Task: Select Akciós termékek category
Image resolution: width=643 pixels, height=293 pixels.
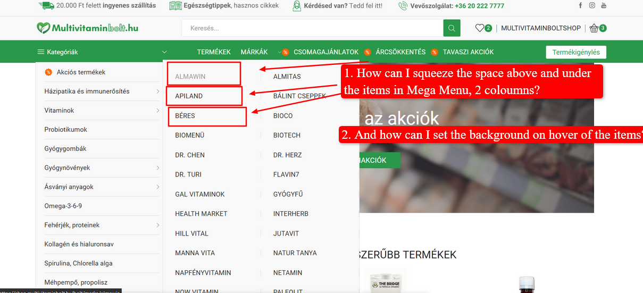Action: [x=81, y=72]
